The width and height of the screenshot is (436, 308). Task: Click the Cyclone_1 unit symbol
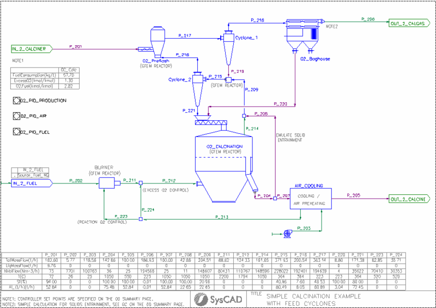228,48
